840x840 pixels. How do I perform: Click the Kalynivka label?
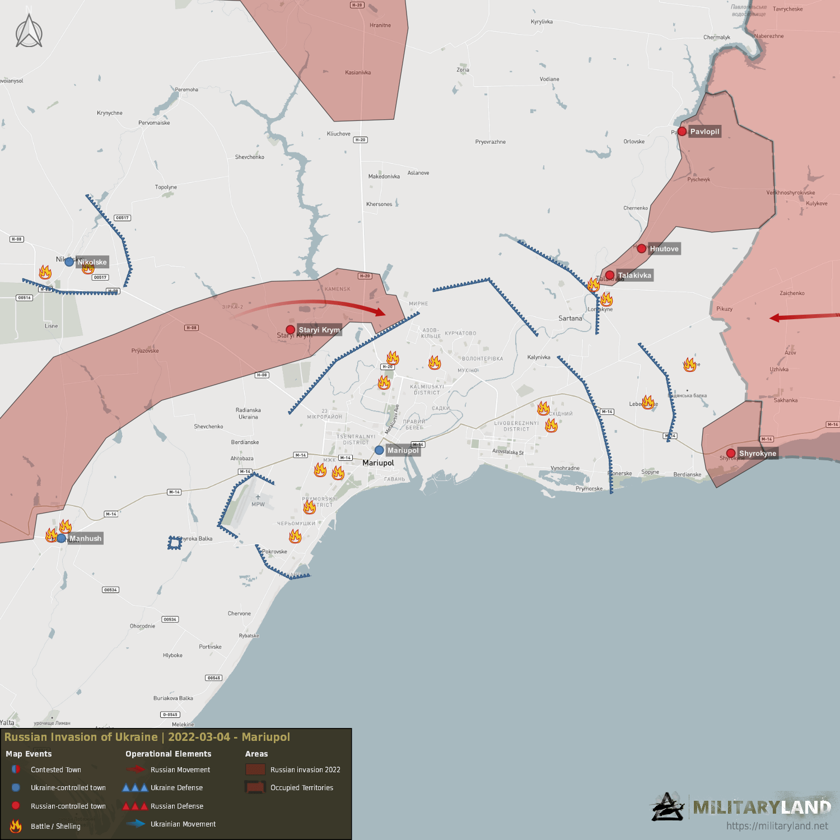point(539,357)
